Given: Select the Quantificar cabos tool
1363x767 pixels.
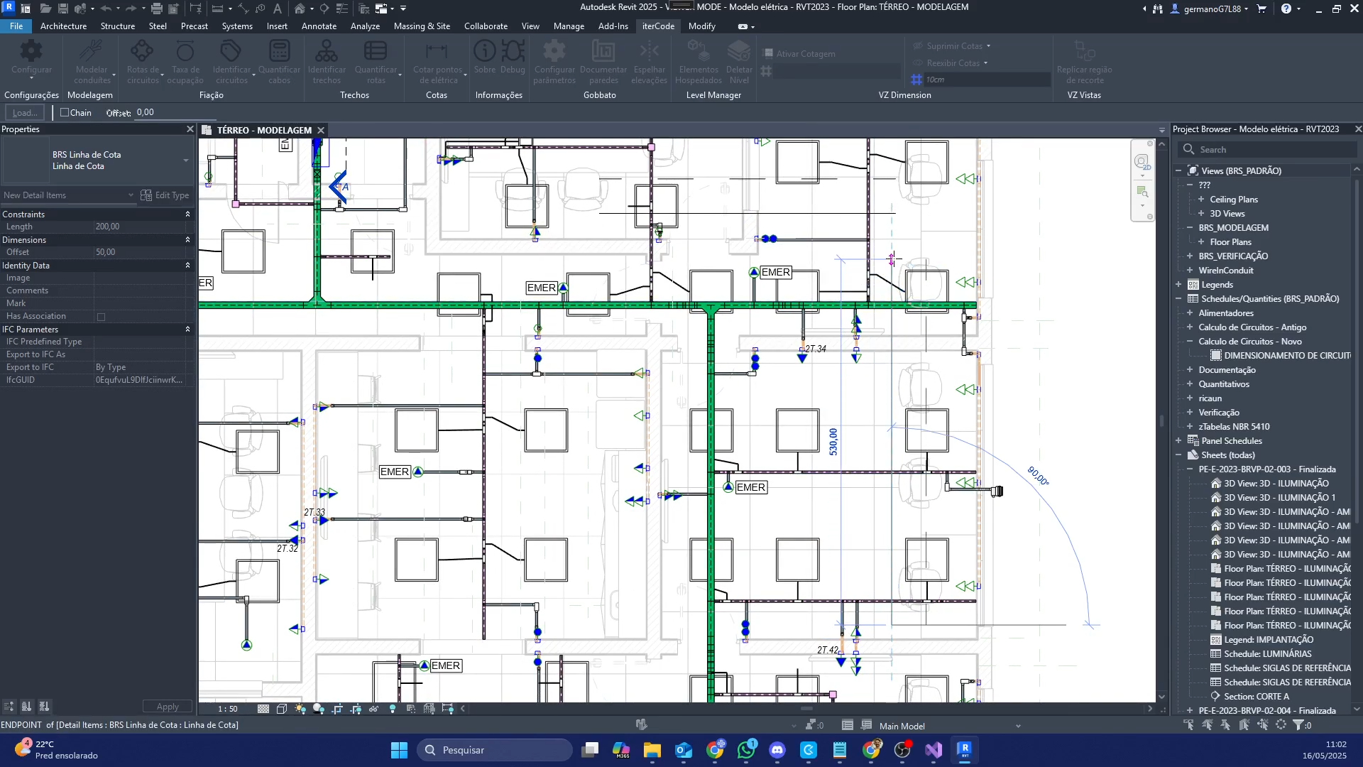Looking at the screenshot, I should pyautogui.click(x=279, y=52).
